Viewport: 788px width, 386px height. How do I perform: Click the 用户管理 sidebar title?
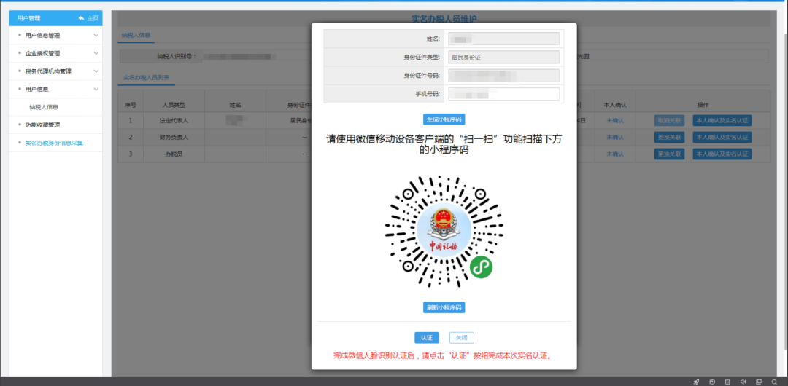click(x=28, y=18)
